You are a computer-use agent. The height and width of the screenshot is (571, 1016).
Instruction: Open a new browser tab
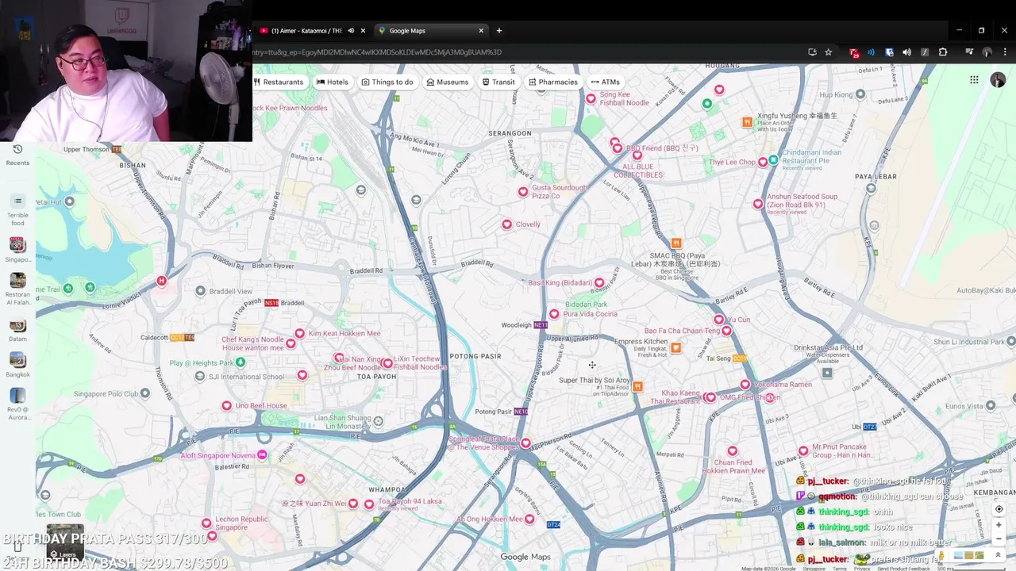(x=499, y=31)
